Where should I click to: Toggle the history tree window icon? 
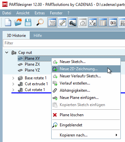[x=52, y=23]
